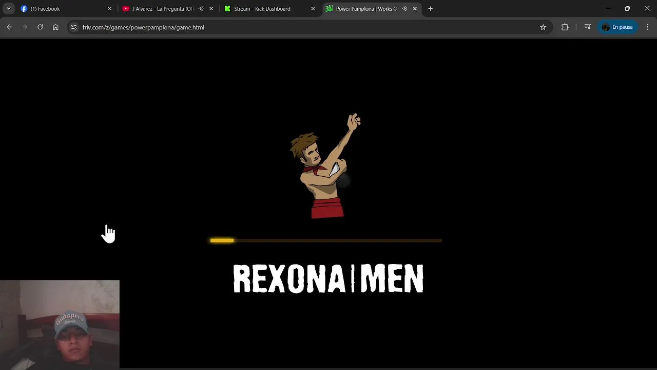Open the extensions puzzle menu
Image resolution: width=657 pixels, height=370 pixels.
(565, 27)
